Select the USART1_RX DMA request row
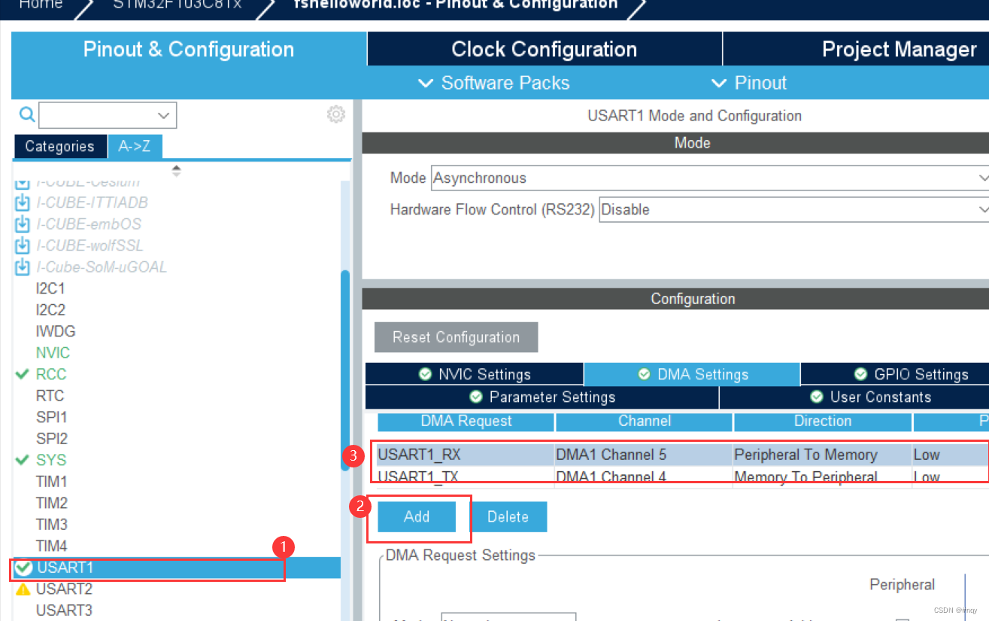 tap(682, 455)
